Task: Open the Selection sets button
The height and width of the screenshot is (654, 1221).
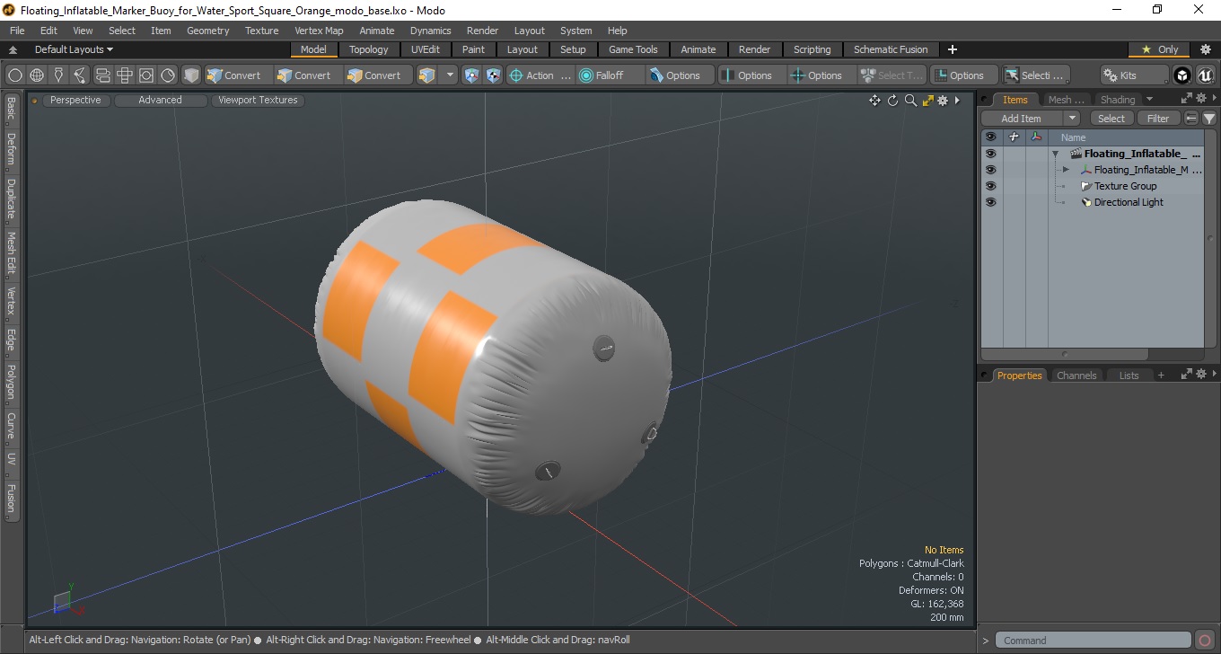Action: [1035, 75]
